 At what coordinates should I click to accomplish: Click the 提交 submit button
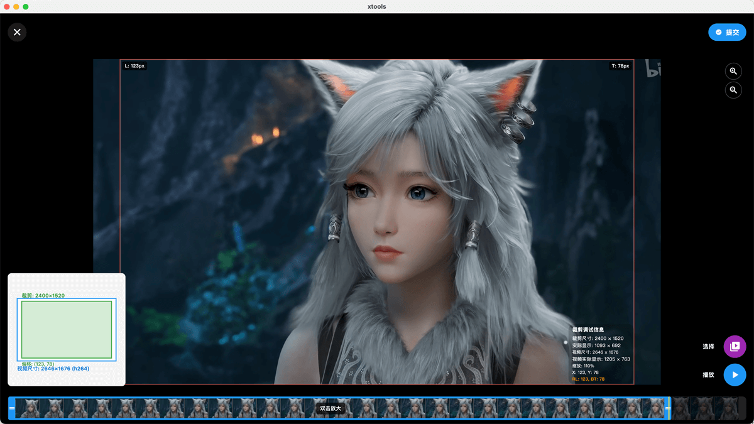727,32
